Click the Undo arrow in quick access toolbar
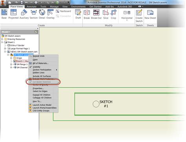 26,2
